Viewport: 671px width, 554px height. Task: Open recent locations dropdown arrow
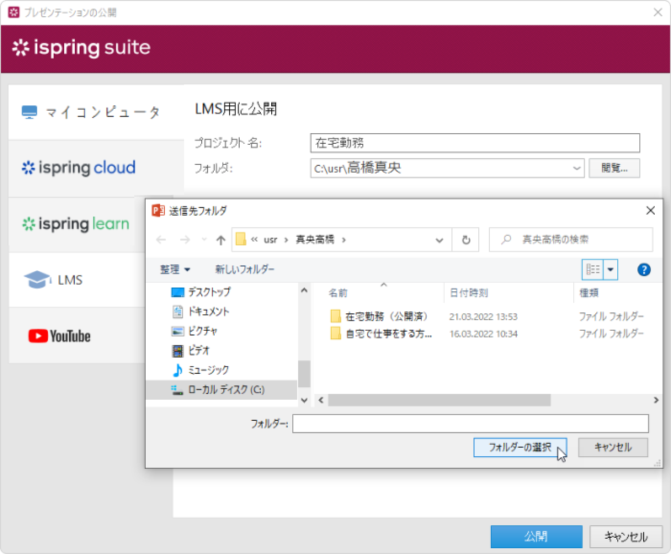[204, 240]
